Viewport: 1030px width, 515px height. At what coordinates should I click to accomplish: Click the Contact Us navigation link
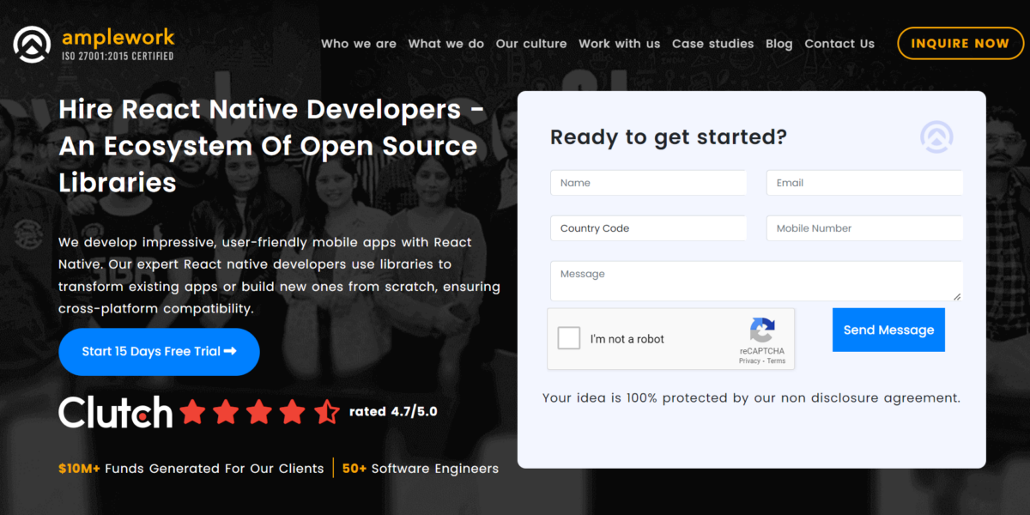point(839,43)
